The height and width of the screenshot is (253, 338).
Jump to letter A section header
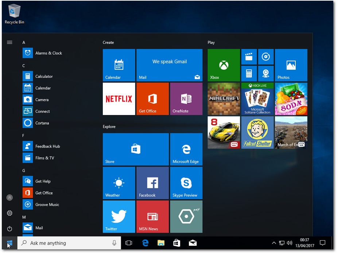(x=24, y=42)
